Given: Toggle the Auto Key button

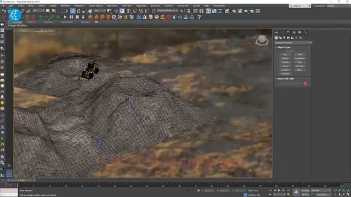Looking at the screenshot, I should tap(305, 190).
